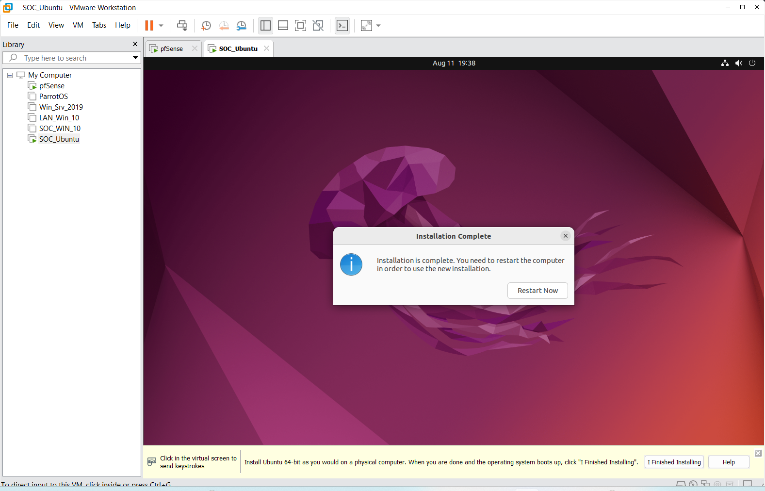Screen dimensions: 765x491
Task: Collapse the My Computer tree node
Action: click(10, 75)
